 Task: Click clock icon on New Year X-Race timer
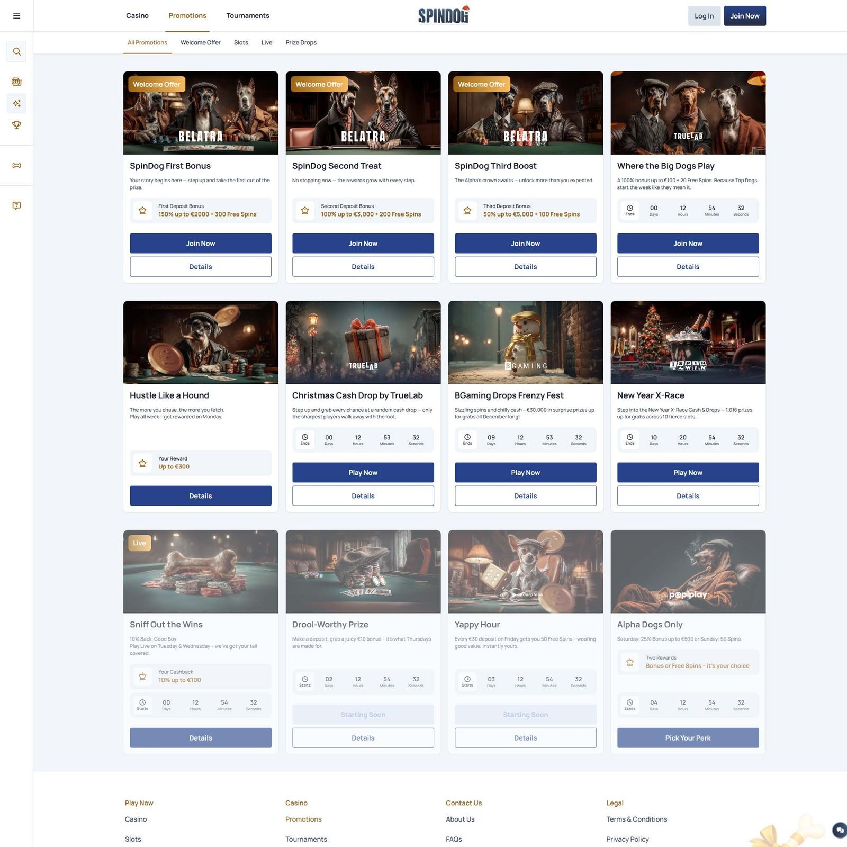pyautogui.click(x=630, y=437)
